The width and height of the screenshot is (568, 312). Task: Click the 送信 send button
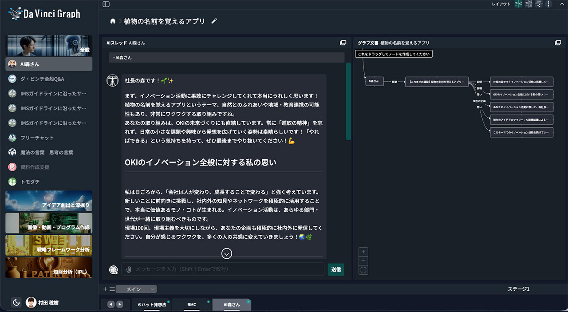(336, 269)
